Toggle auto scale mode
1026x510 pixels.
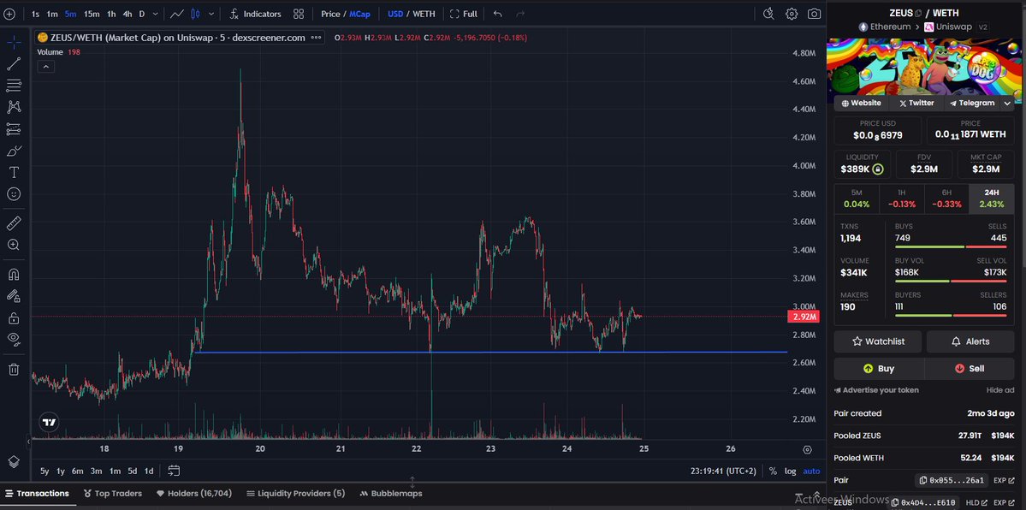pos(811,471)
